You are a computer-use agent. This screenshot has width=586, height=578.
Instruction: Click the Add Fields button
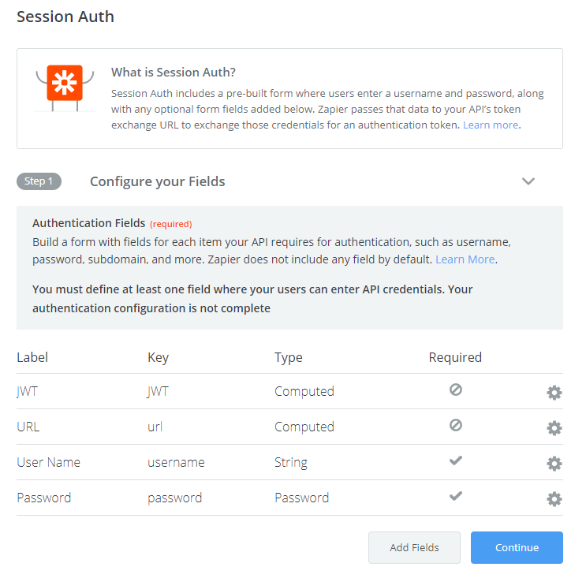(x=414, y=547)
